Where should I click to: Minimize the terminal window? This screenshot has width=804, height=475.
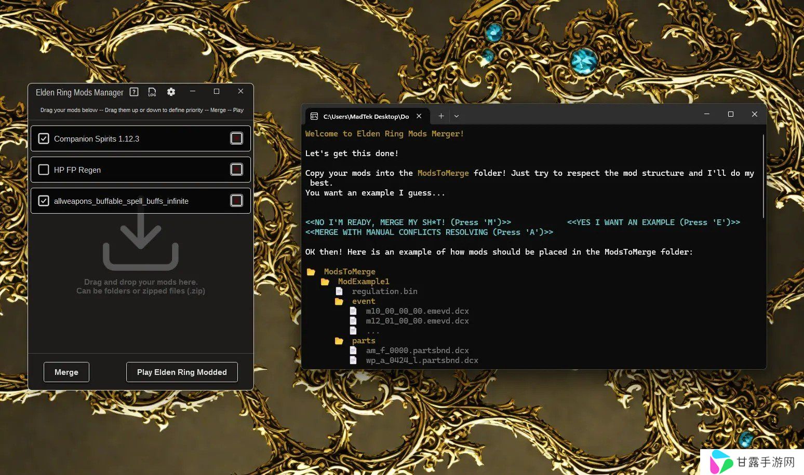pos(707,114)
